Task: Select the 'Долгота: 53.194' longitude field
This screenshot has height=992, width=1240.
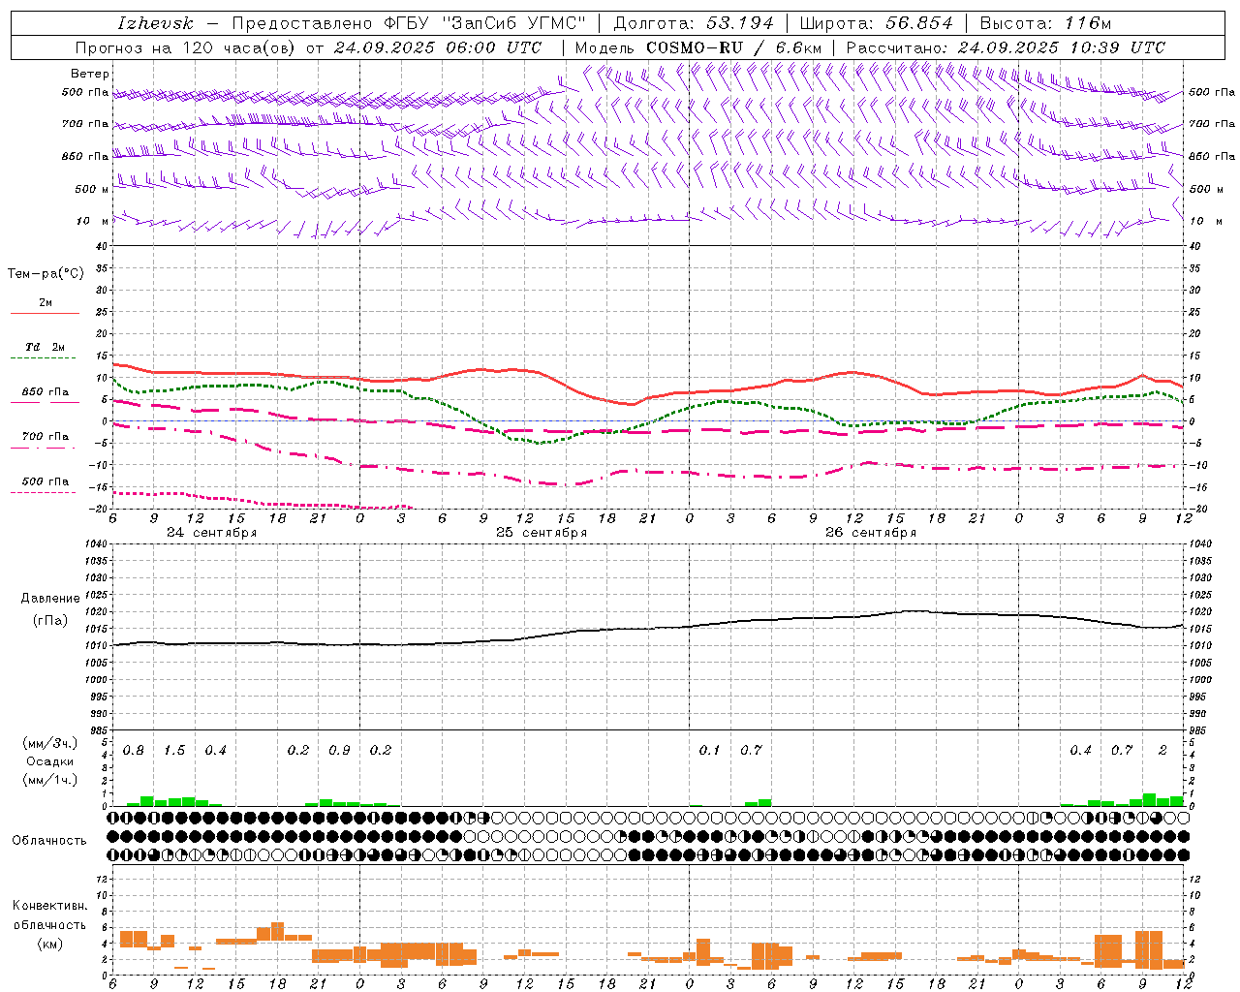Action: [x=694, y=23]
